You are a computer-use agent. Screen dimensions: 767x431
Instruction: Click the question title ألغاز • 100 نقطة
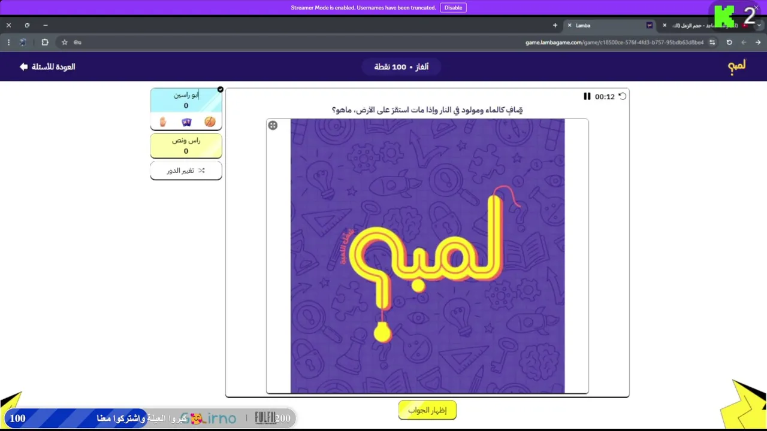(x=401, y=66)
